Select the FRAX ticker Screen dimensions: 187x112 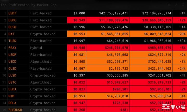[x=12, y=48]
